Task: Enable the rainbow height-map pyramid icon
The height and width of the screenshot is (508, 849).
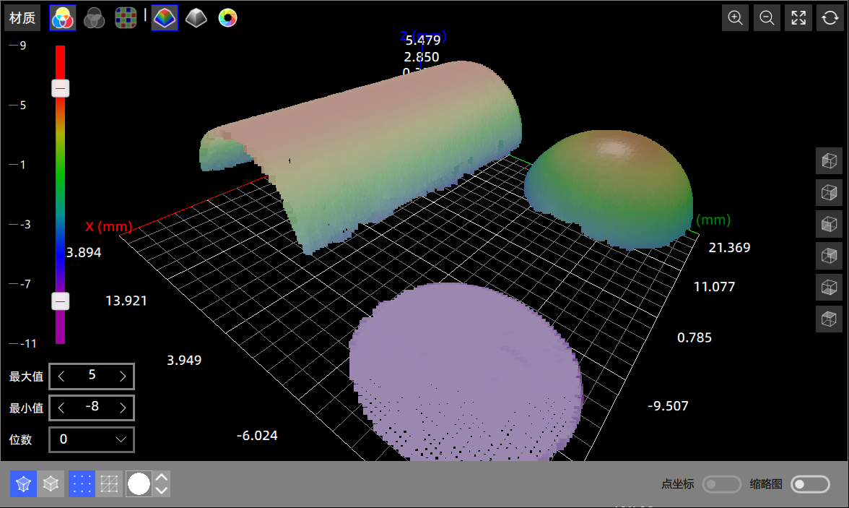Action: pyautogui.click(x=165, y=18)
